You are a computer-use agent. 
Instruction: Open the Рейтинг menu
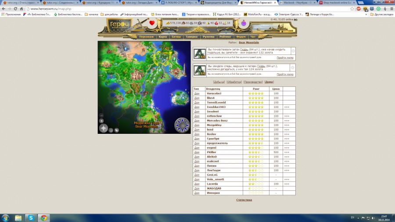[225, 37]
